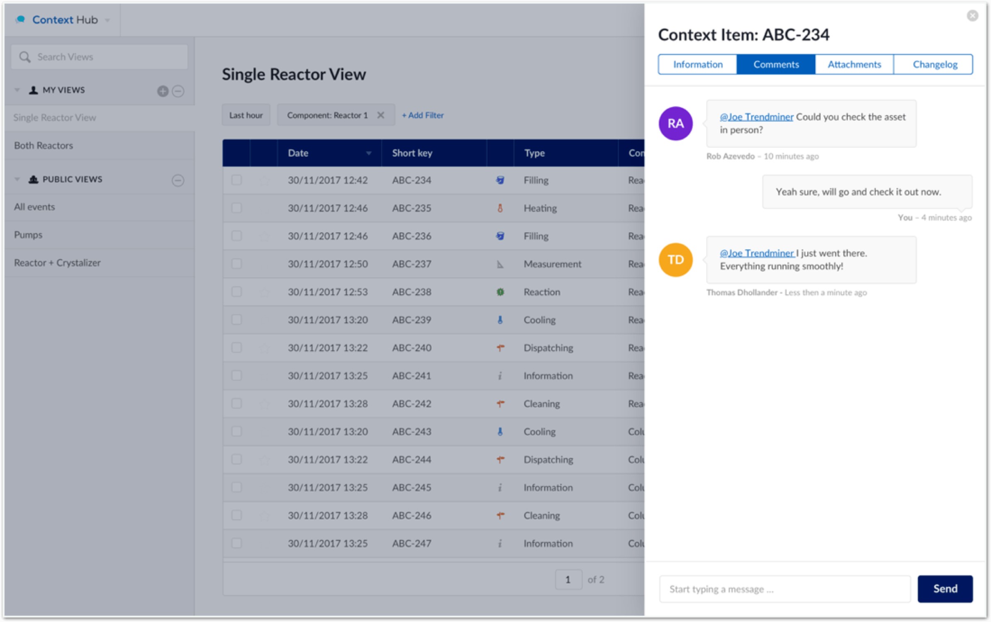
Task: Open the Both Reactors view
Action: pos(100,146)
